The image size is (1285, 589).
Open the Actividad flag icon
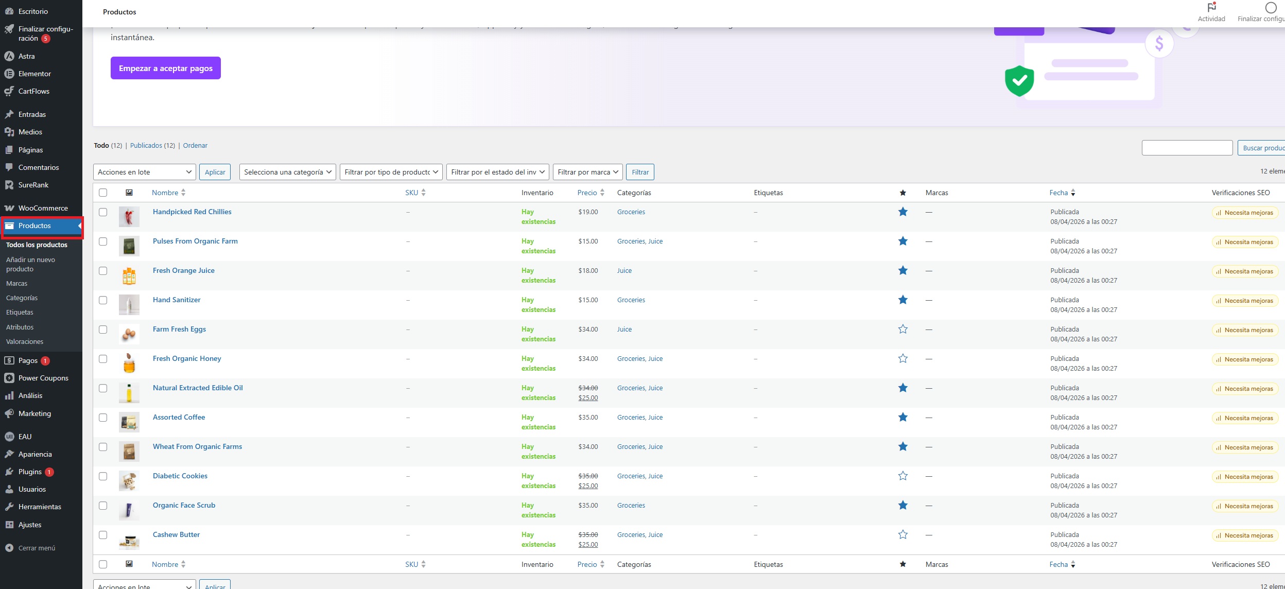(1211, 8)
